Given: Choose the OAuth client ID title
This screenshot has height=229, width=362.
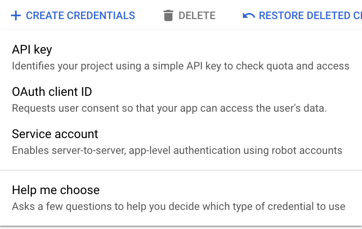Looking at the screenshot, I should (x=52, y=92).
